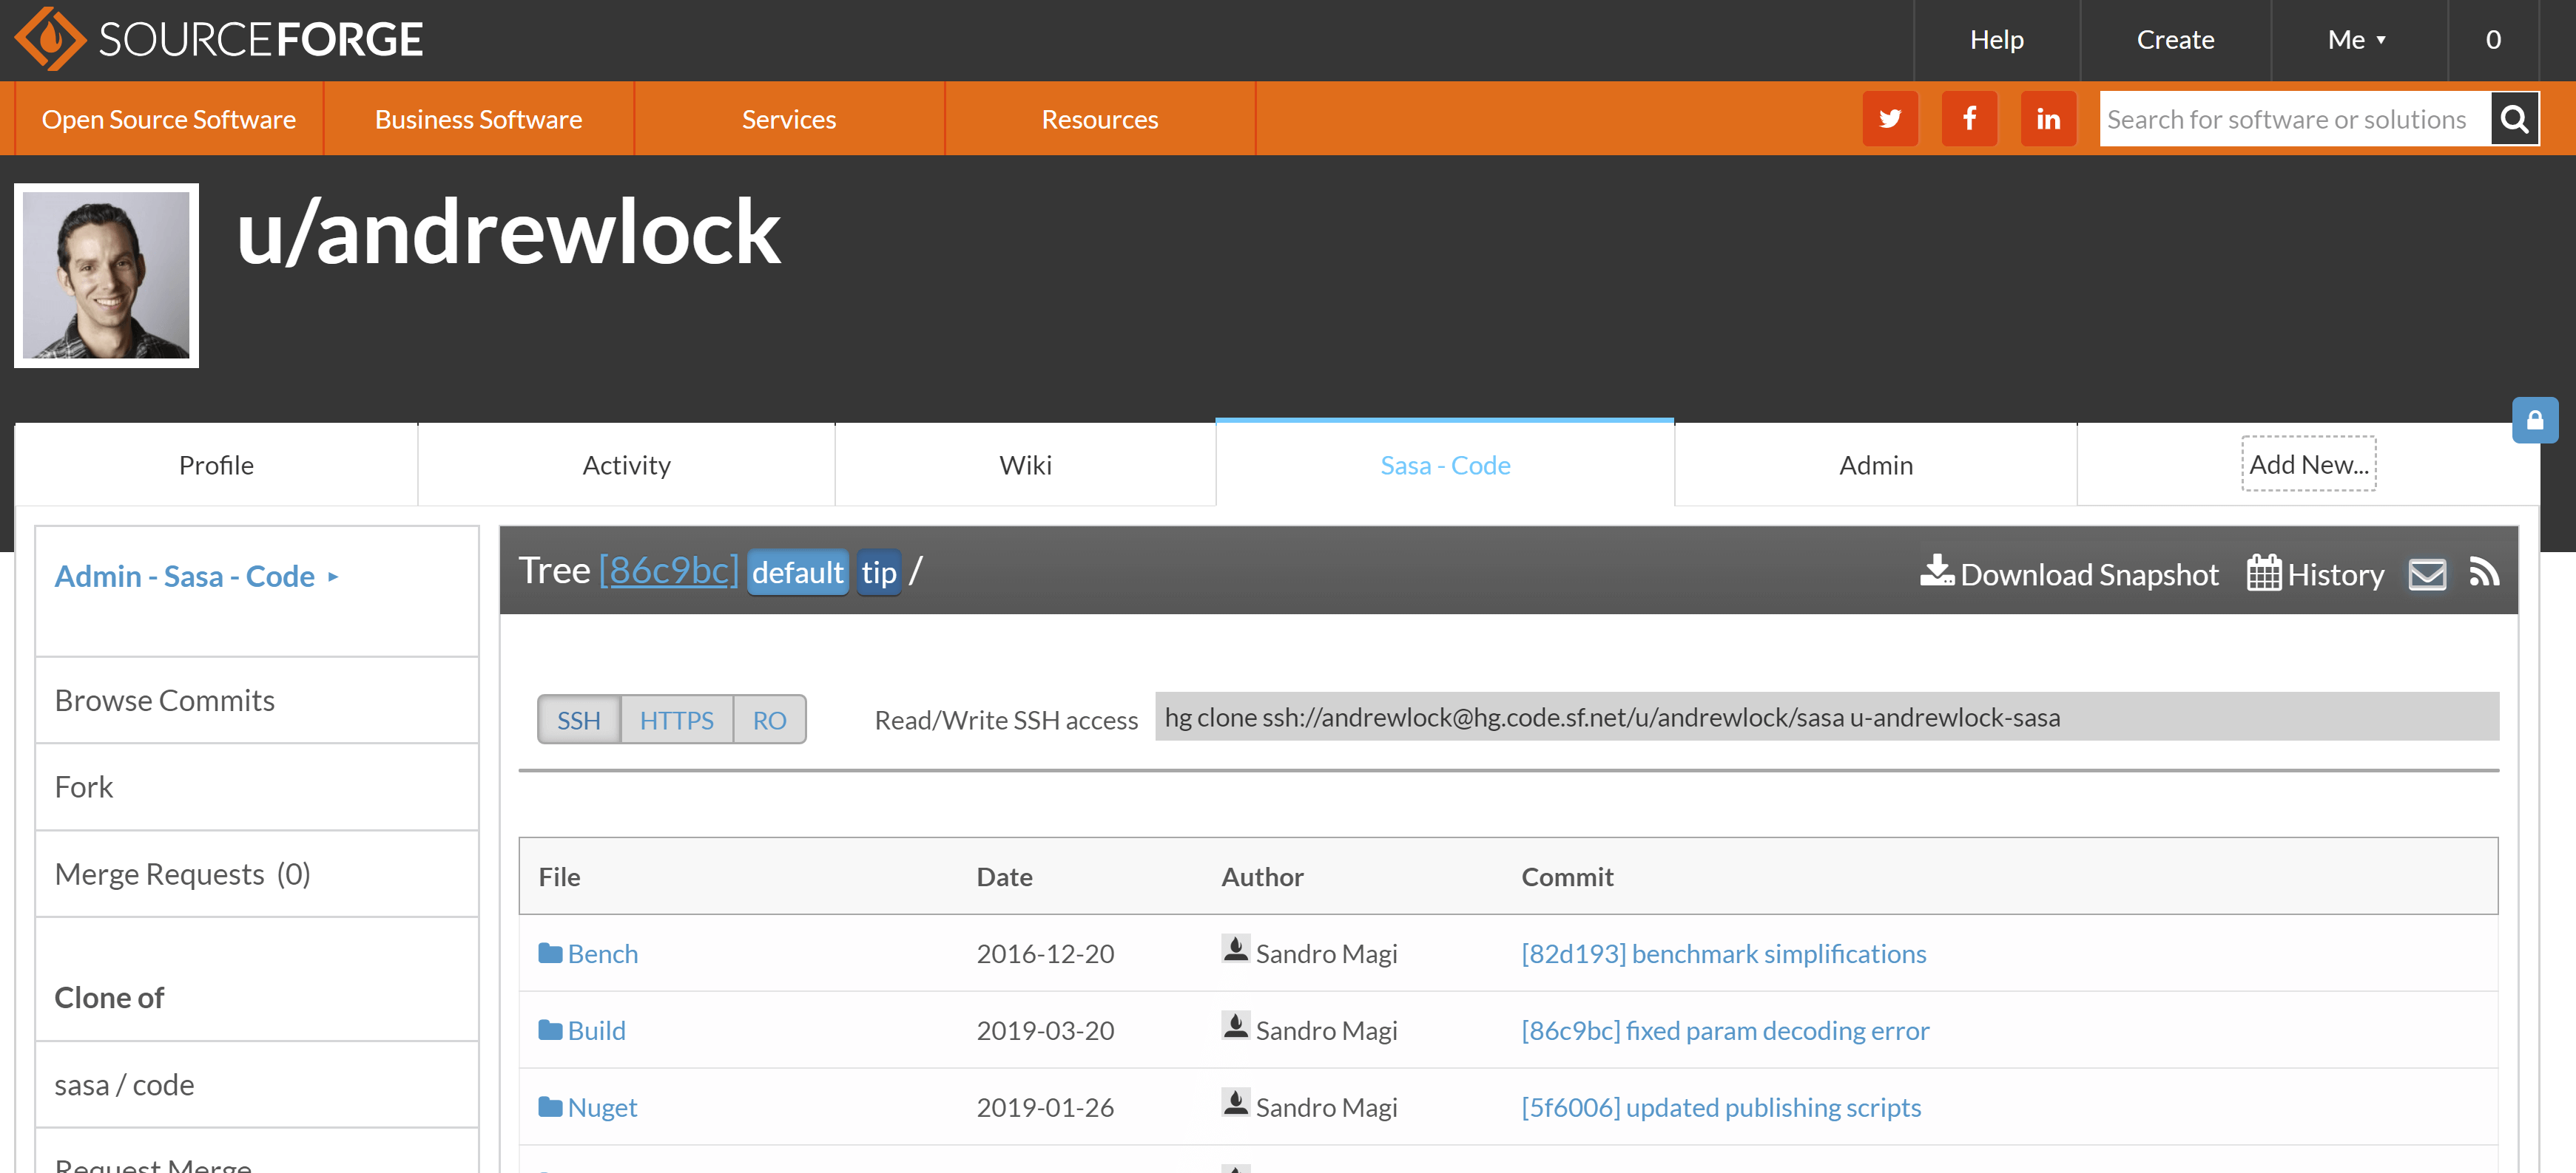This screenshot has width=2576, height=1173.
Task: Click the Build folder icon
Action: click(550, 1030)
